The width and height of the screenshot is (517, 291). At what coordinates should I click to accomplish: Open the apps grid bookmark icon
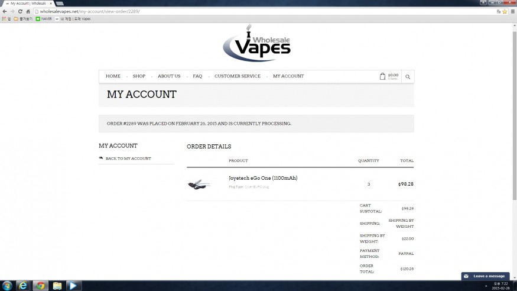(x=4, y=19)
